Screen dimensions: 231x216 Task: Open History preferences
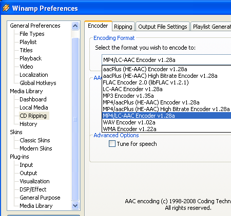(28, 124)
